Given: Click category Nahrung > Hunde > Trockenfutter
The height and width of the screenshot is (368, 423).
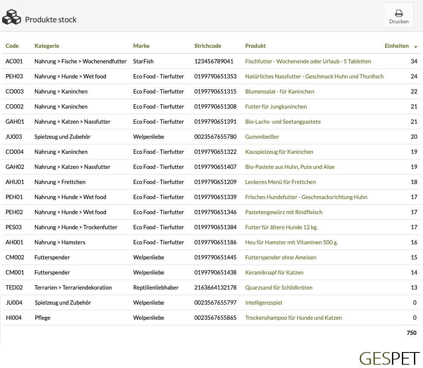Looking at the screenshot, I should 76,228.
